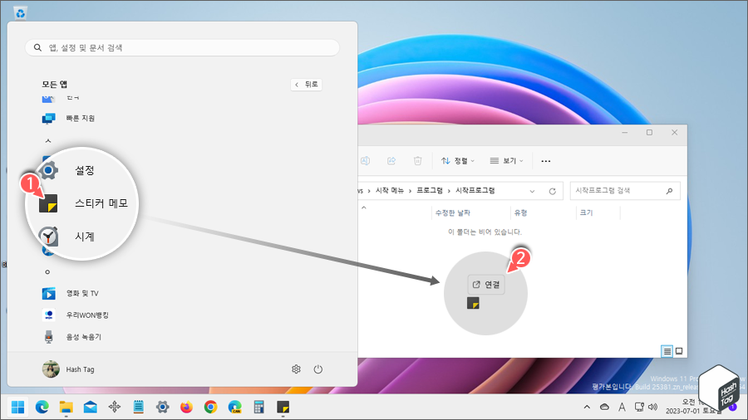Select Sticky Notes (스티커 메모) in the app list
Viewport: 748px width, 420px height.
[x=83, y=203]
